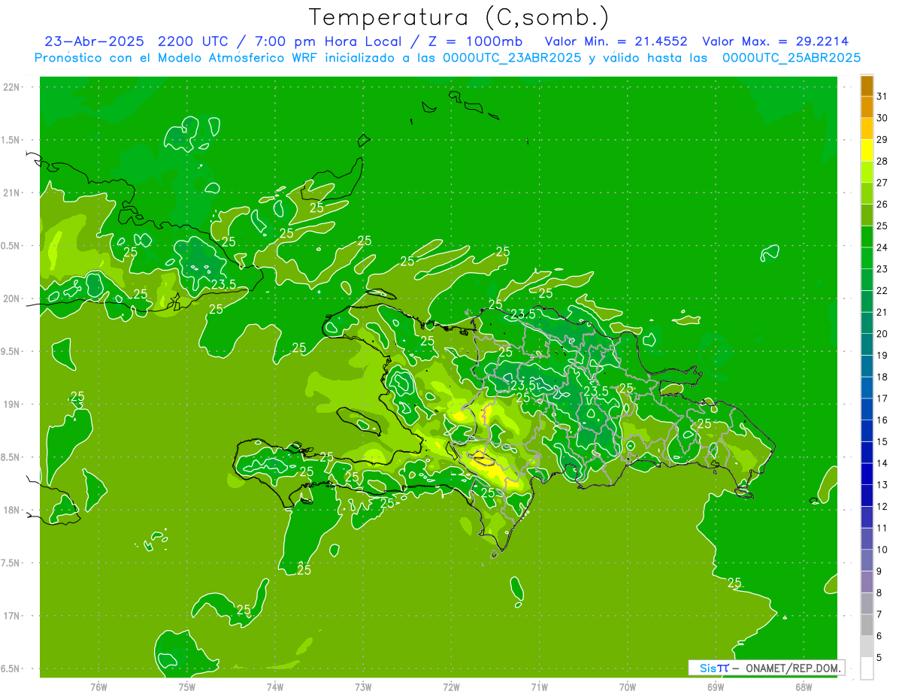Pick the legend color between 24 and 25
This screenshot has width=902, height=697.
pyautogui.click(x=867, y=237)
